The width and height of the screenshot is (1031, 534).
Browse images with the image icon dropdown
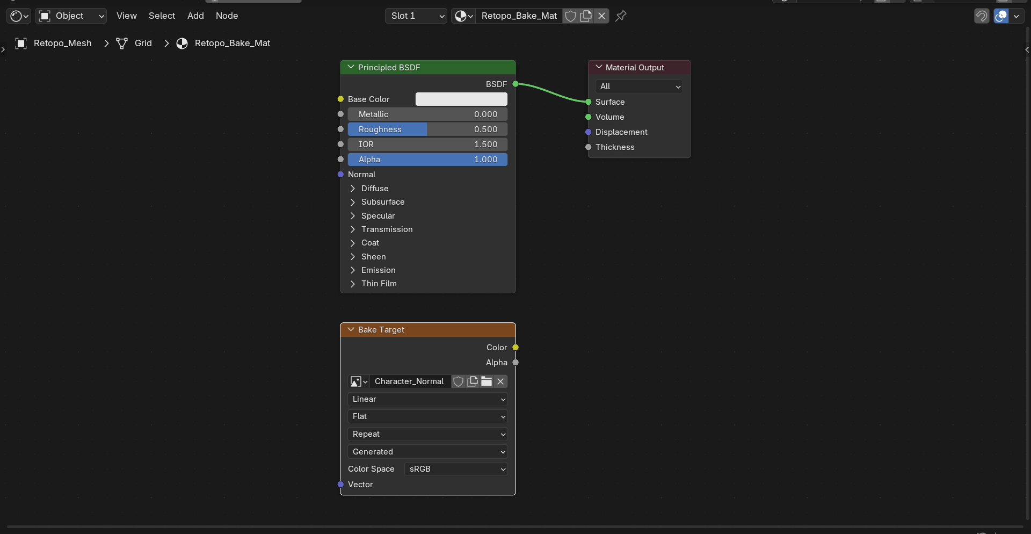coord(359,381)
